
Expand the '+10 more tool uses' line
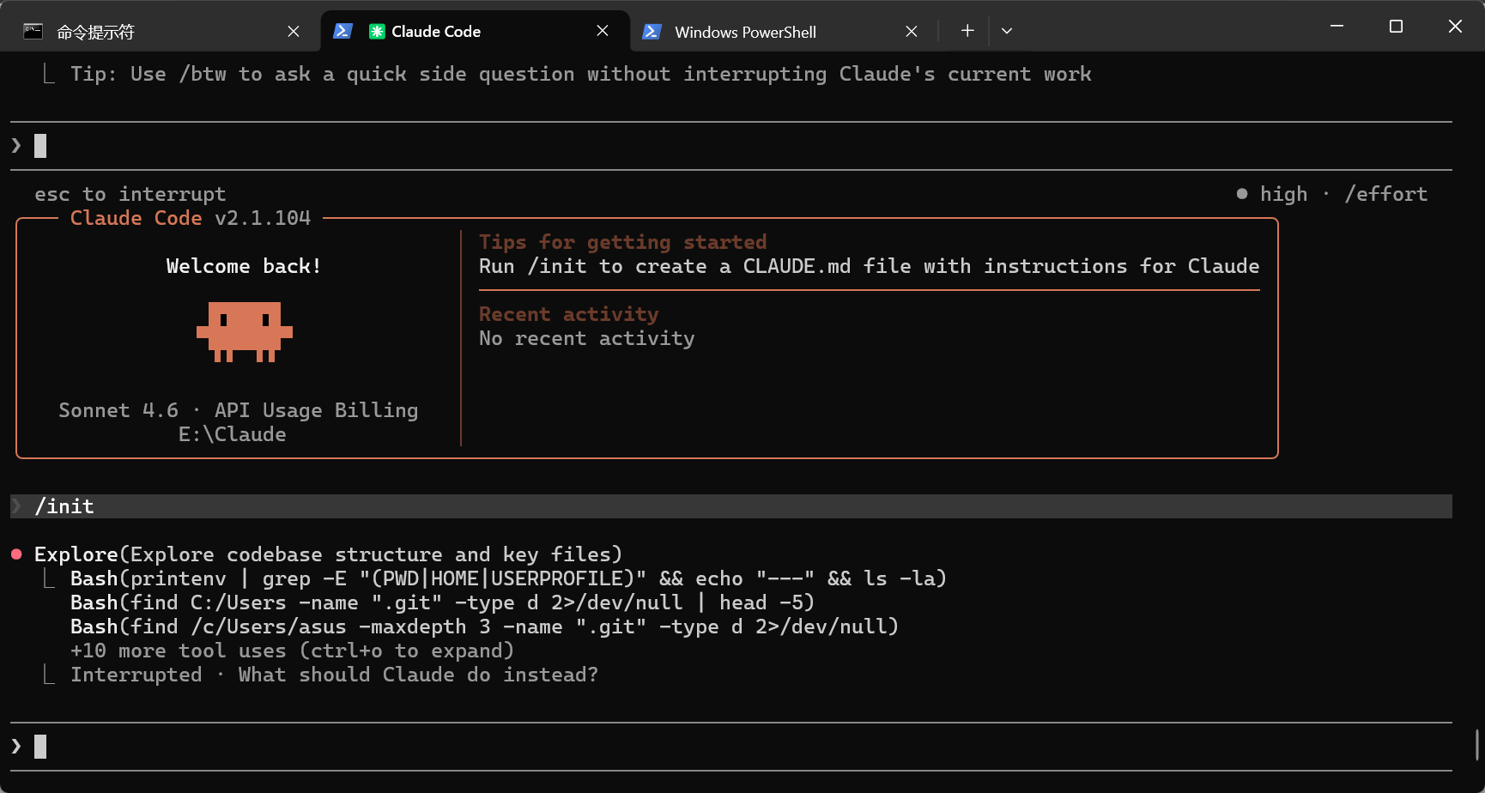[292, 651]
